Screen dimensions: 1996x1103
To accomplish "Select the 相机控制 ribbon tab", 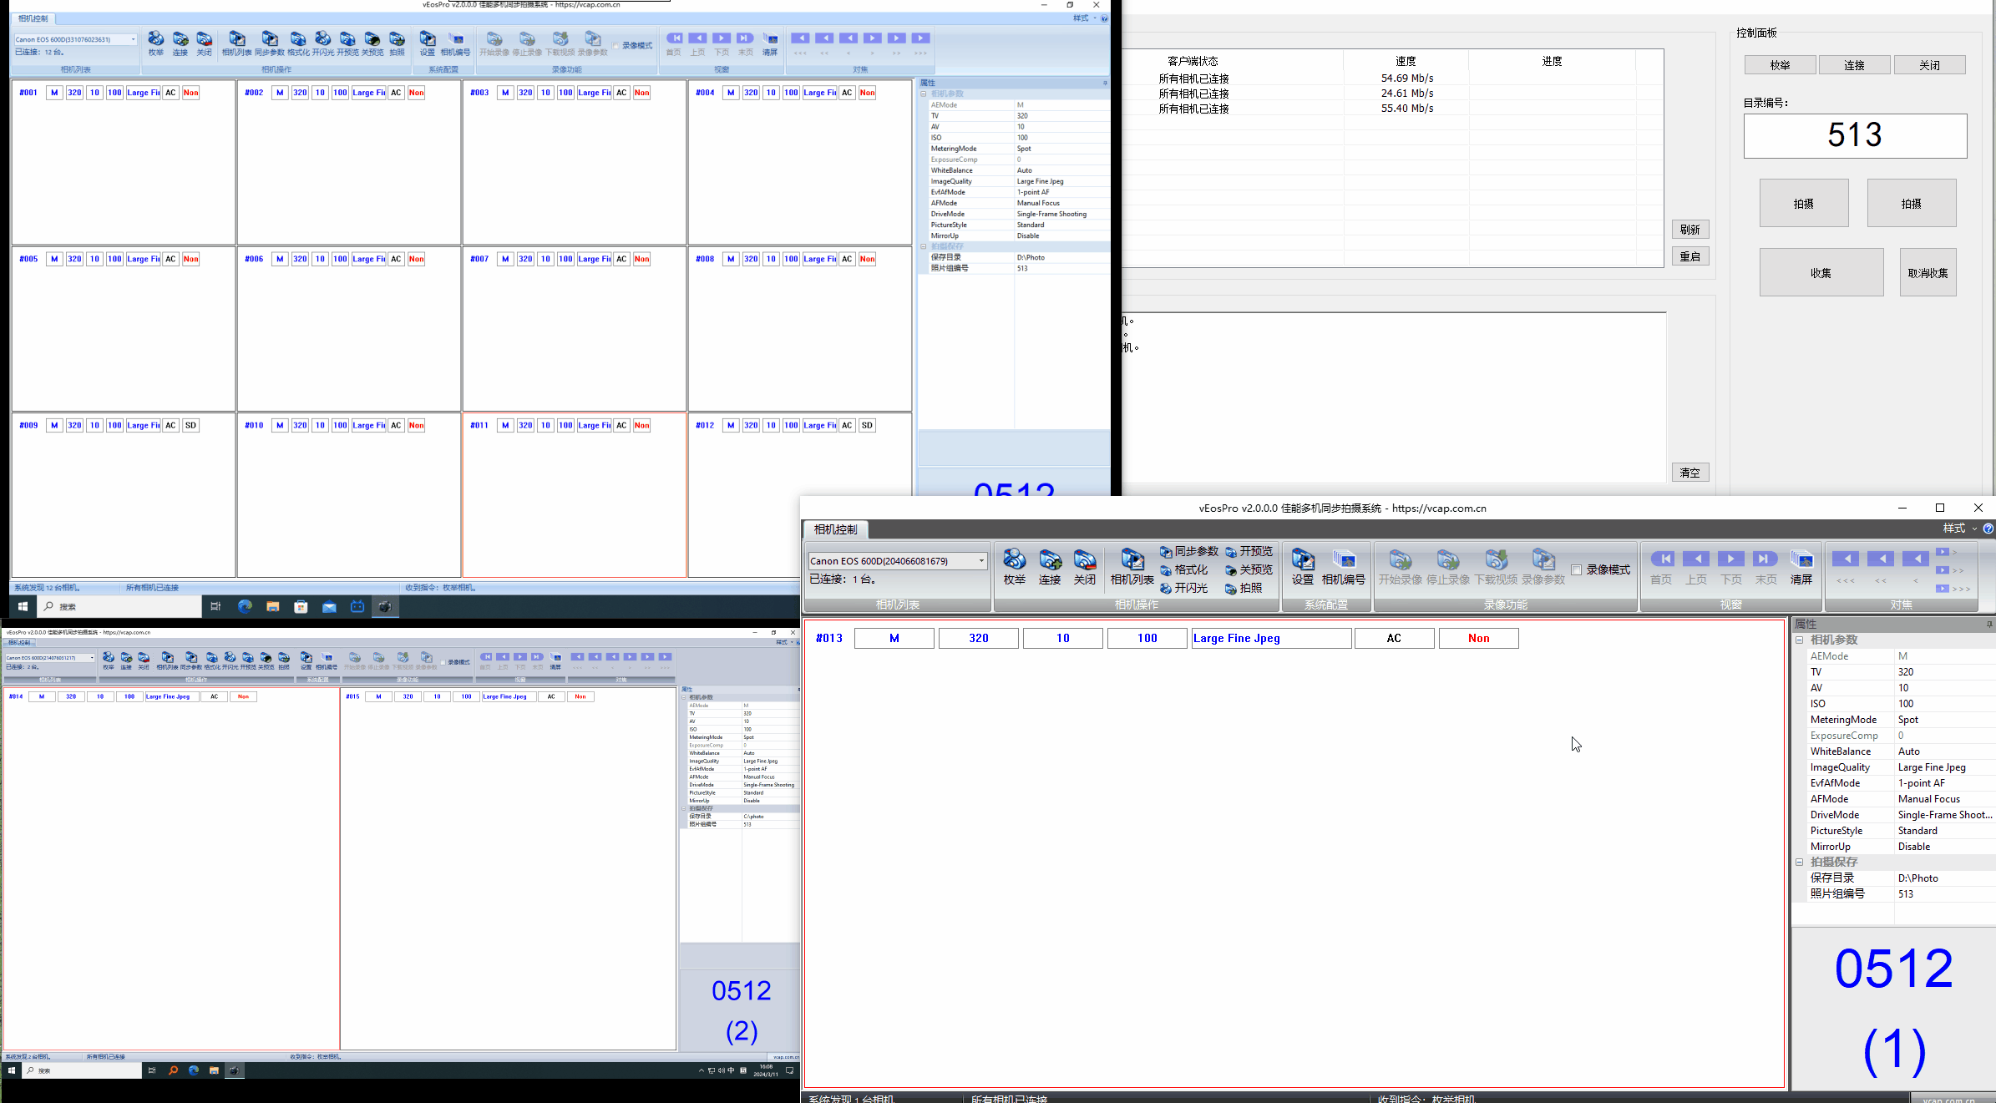I will (835, 529).
